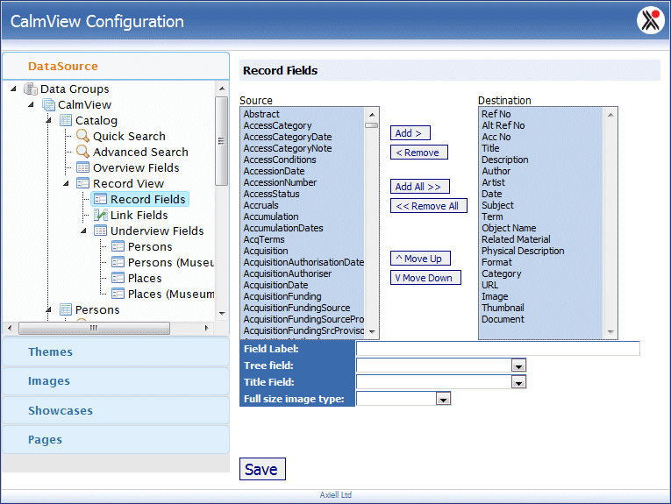Click the Axiell Ltd footer link
Image resolution: width=671 pixels, height=504 pixels.
coord(335,495)
